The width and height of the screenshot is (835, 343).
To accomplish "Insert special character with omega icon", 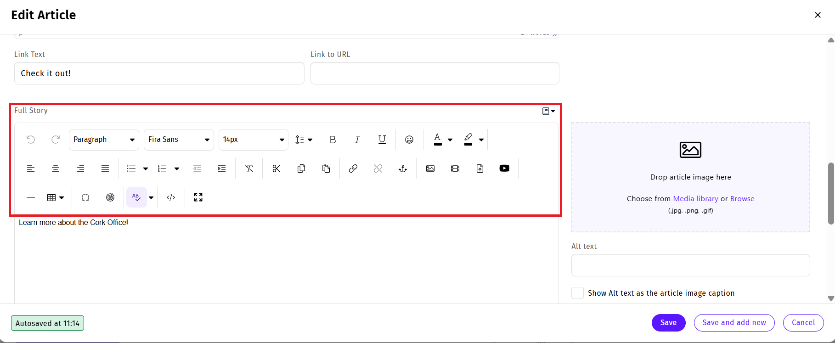I will point(85,197).
